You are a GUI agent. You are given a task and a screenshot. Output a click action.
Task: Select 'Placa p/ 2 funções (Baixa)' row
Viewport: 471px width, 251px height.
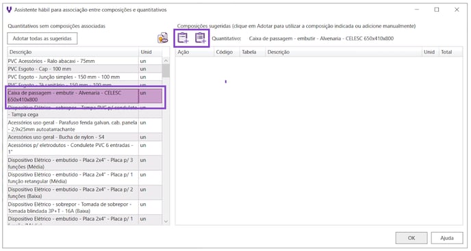85,192
